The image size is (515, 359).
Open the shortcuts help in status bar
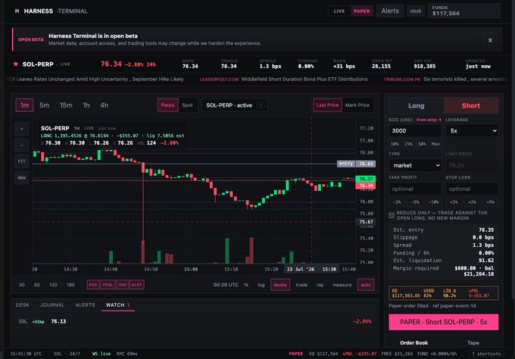pyautogui.click(x=486, y=354)
